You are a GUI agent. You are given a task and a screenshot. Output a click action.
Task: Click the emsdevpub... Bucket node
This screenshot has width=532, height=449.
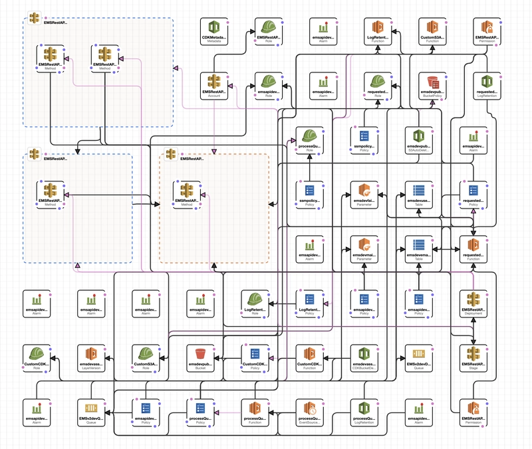pyautogui.click(x=200, y=359)
